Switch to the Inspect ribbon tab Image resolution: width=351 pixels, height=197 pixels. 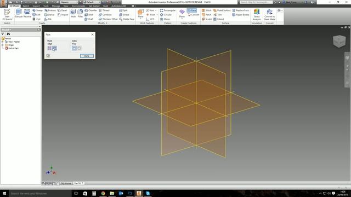point(36,6)
